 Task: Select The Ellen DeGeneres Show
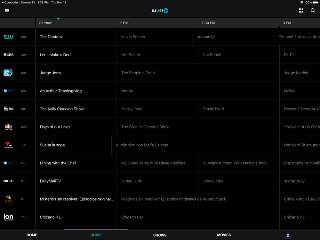click(x=198, y=127)
